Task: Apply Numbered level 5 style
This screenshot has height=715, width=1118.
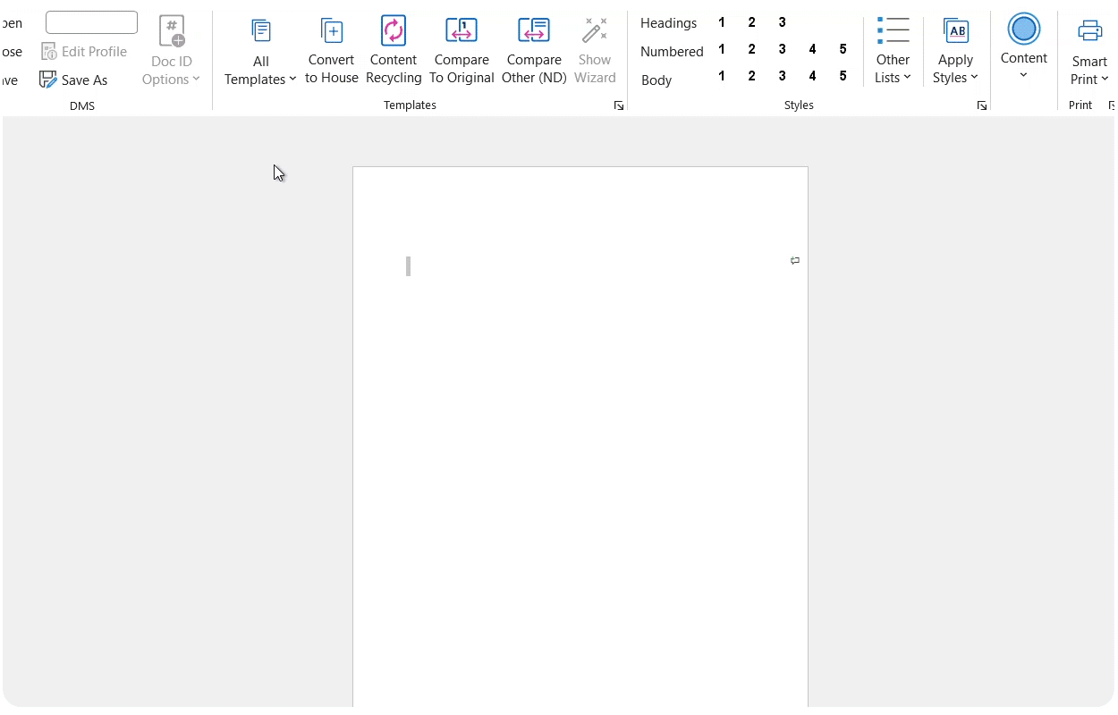Action: (x=843, y=49)
